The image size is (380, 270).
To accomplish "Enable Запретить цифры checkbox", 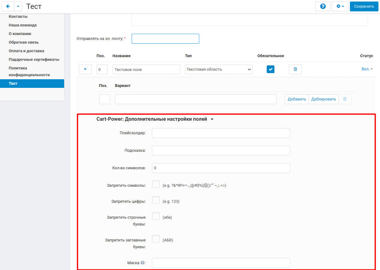I will click(x=156, y=200).
